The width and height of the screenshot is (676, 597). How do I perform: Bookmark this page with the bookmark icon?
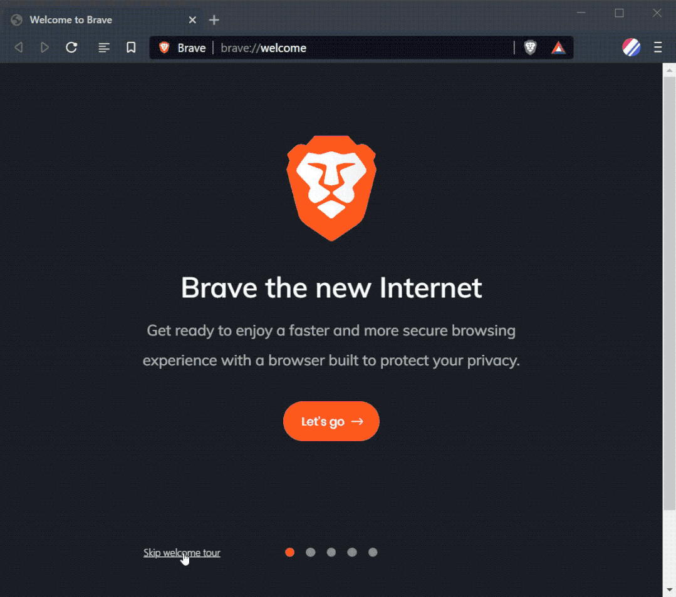[131, 48]
